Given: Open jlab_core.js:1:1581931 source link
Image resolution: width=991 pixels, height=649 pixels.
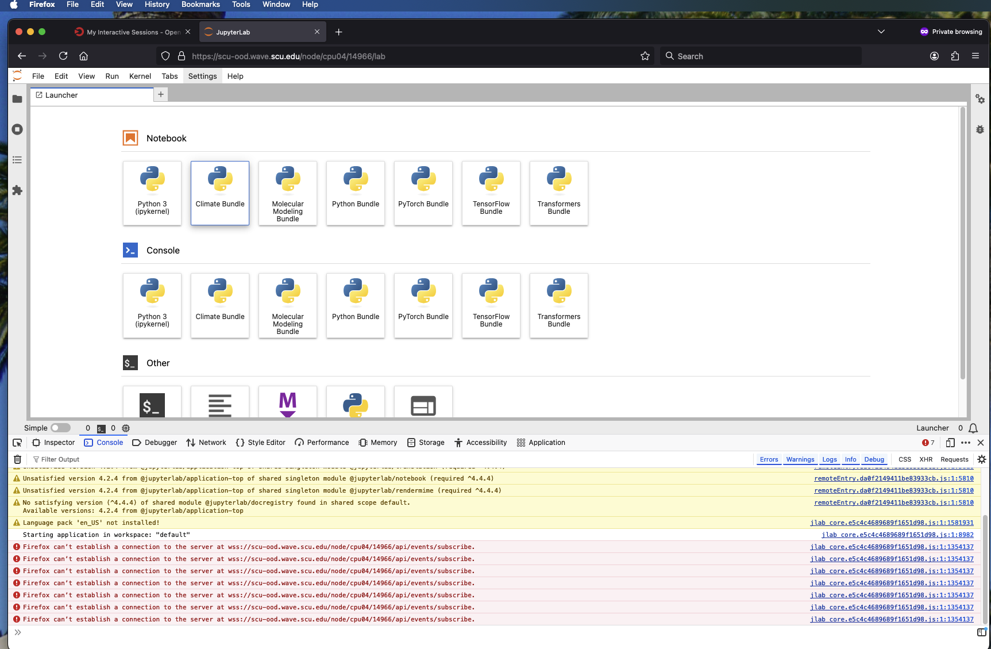Looking at the screenshot, I should [892, 523].
